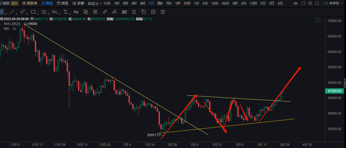The height and width of the screenshot is (148, 346).
Task: Switch to the 6时 timeframe
Action: coord(143,3)
